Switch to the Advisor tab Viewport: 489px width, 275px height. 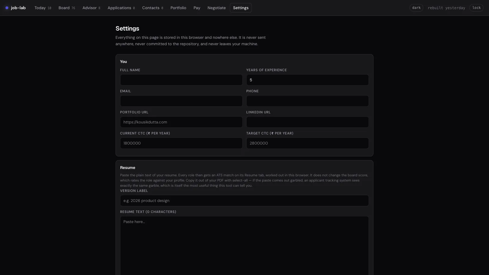click(91, 8)
